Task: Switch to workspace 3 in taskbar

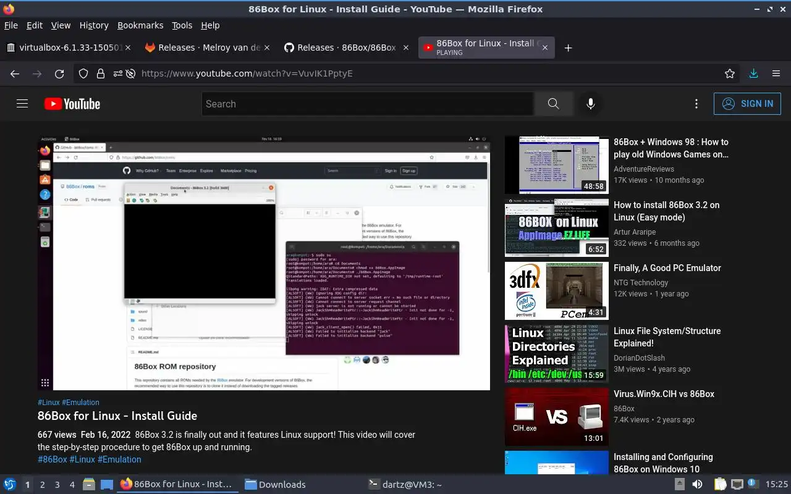Action: (57, 485)
